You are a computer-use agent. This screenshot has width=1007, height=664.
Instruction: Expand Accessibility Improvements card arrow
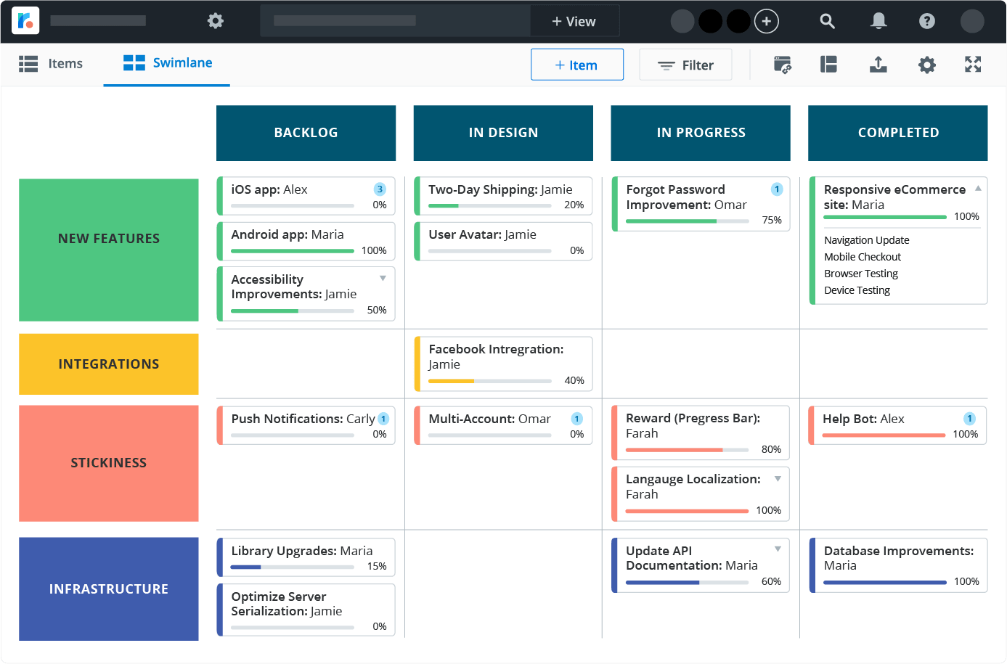(383, 279)
